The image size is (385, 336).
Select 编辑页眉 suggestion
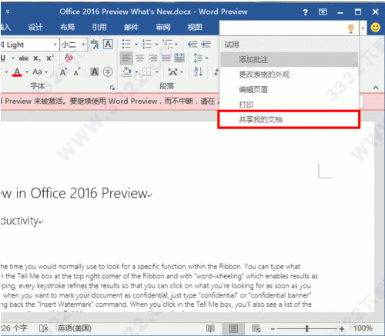click(x=289, y=89)
